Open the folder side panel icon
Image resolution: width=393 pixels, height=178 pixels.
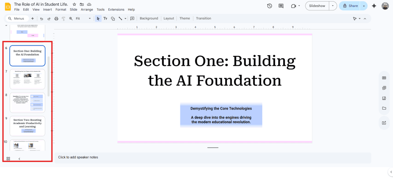[x=384, y=108]
